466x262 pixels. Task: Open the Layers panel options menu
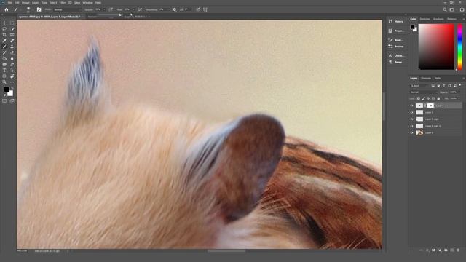[463, 78]
